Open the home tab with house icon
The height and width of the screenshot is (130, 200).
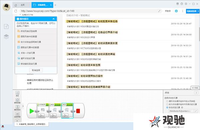click(x=22, y=5)
